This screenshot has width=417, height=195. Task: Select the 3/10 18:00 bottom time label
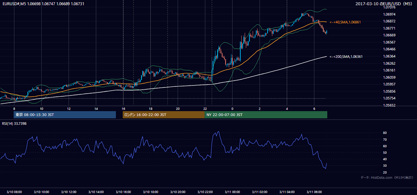pyautogui.click(x=150, y=192)
